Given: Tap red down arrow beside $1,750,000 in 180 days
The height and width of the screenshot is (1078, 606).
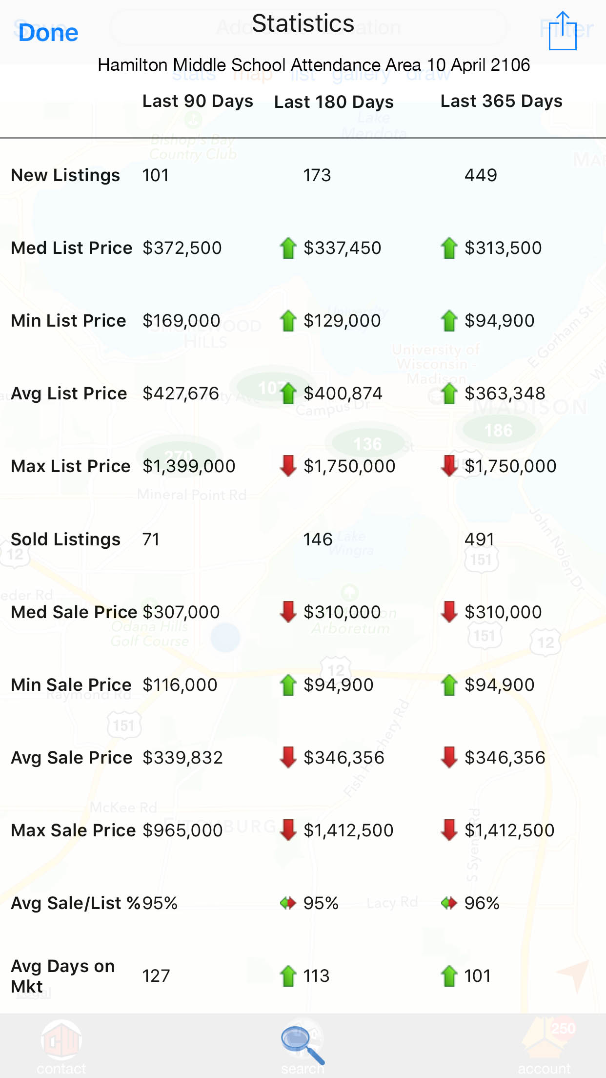Looking at the screenshot, I should pyautogui.click(x=288, y=466).
